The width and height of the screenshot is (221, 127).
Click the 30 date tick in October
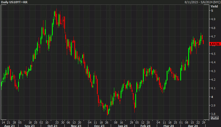coord(63,122)
